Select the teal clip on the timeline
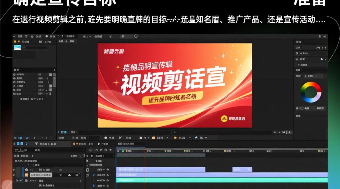340x189 pixels. [x=222, y=180]
